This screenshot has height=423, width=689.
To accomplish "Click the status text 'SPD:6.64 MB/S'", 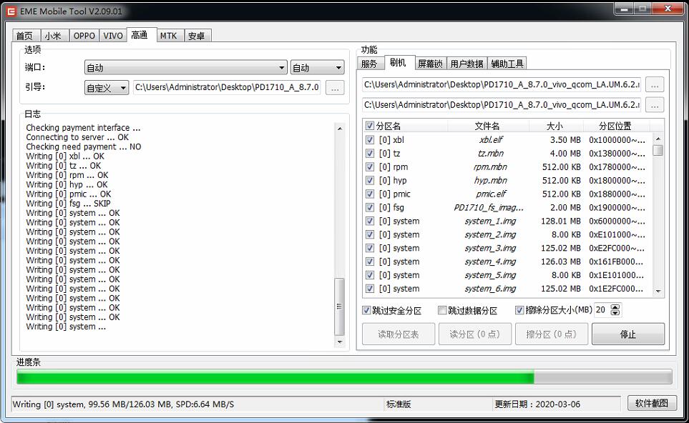I will tap(205, 404).
